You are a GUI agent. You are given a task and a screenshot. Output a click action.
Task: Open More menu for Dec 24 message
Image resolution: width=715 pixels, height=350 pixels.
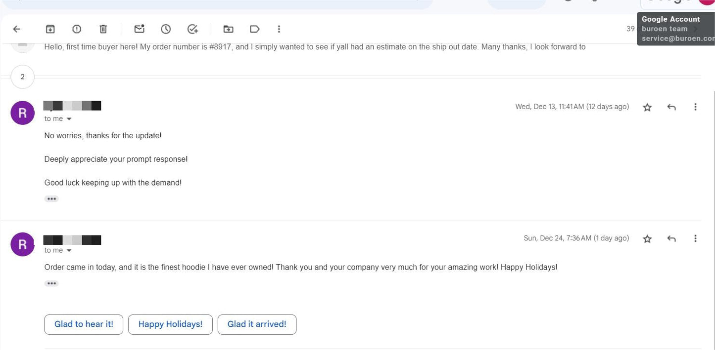tap(695, 238)
